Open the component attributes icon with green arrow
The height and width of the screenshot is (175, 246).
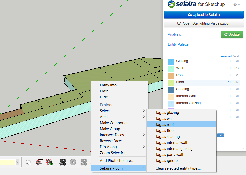49,162
